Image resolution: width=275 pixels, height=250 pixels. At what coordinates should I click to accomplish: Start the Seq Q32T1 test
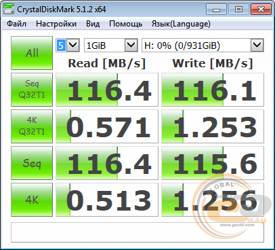[x=32, y=90]
